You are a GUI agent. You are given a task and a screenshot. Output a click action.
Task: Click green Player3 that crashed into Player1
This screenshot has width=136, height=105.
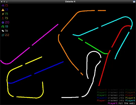click(102, 95)
